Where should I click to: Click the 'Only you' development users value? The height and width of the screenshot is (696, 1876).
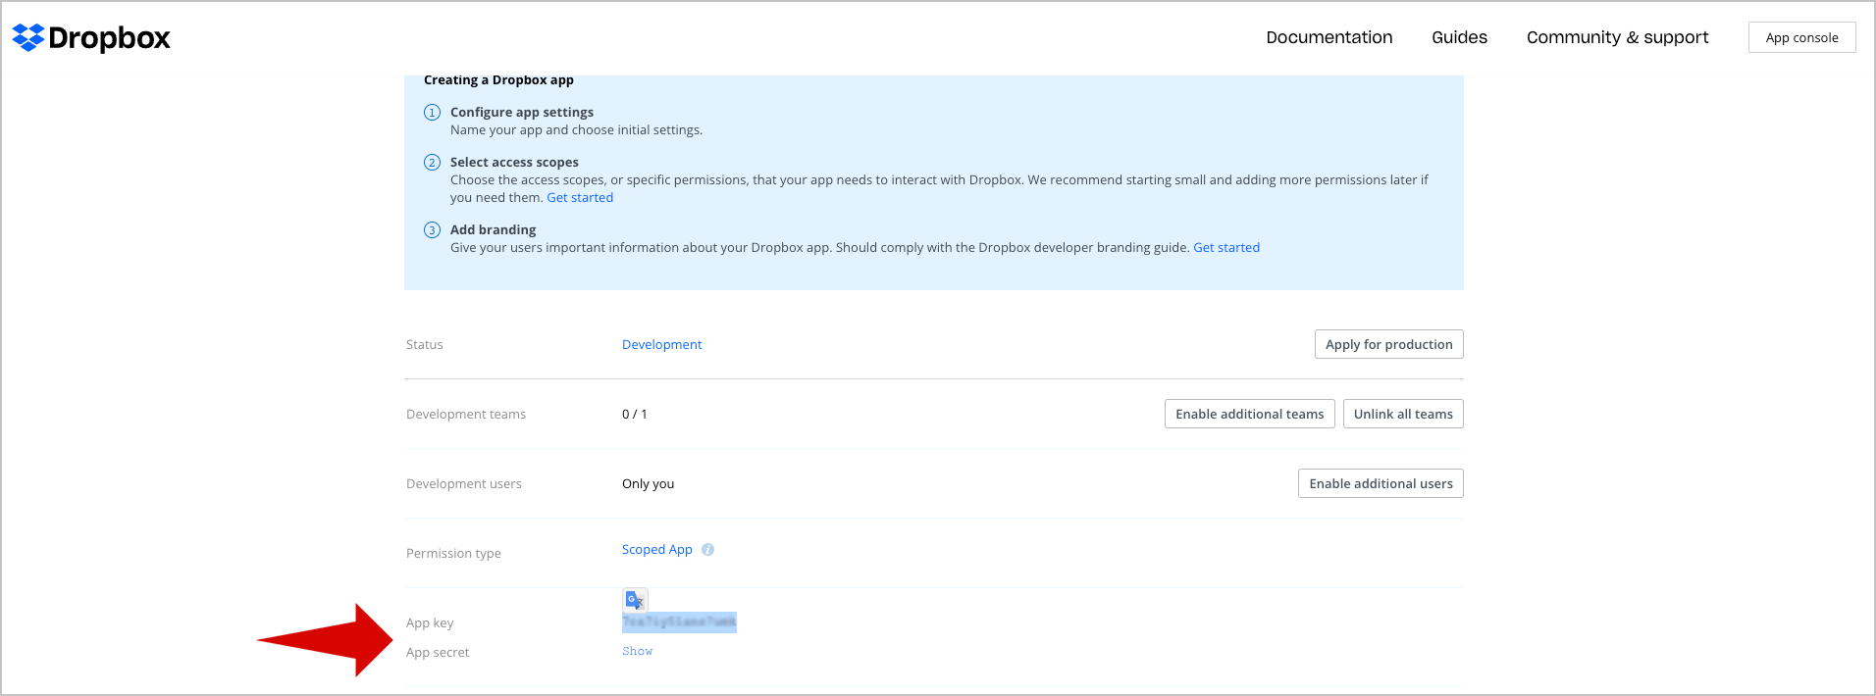coord(649,484)
